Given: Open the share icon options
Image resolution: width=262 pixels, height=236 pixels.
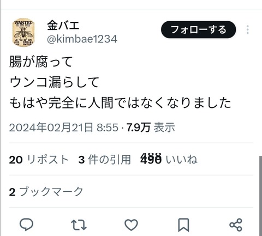Looking at the screenshot, I should tap(236, 225).
